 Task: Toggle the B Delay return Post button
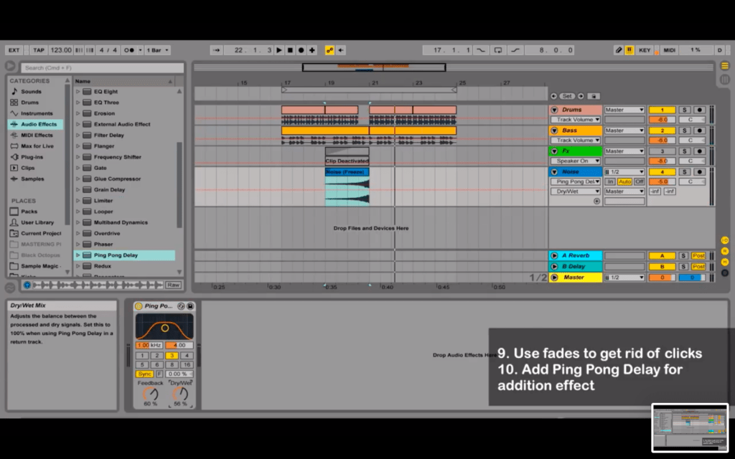pyautogui.click(x=698, y=266)
